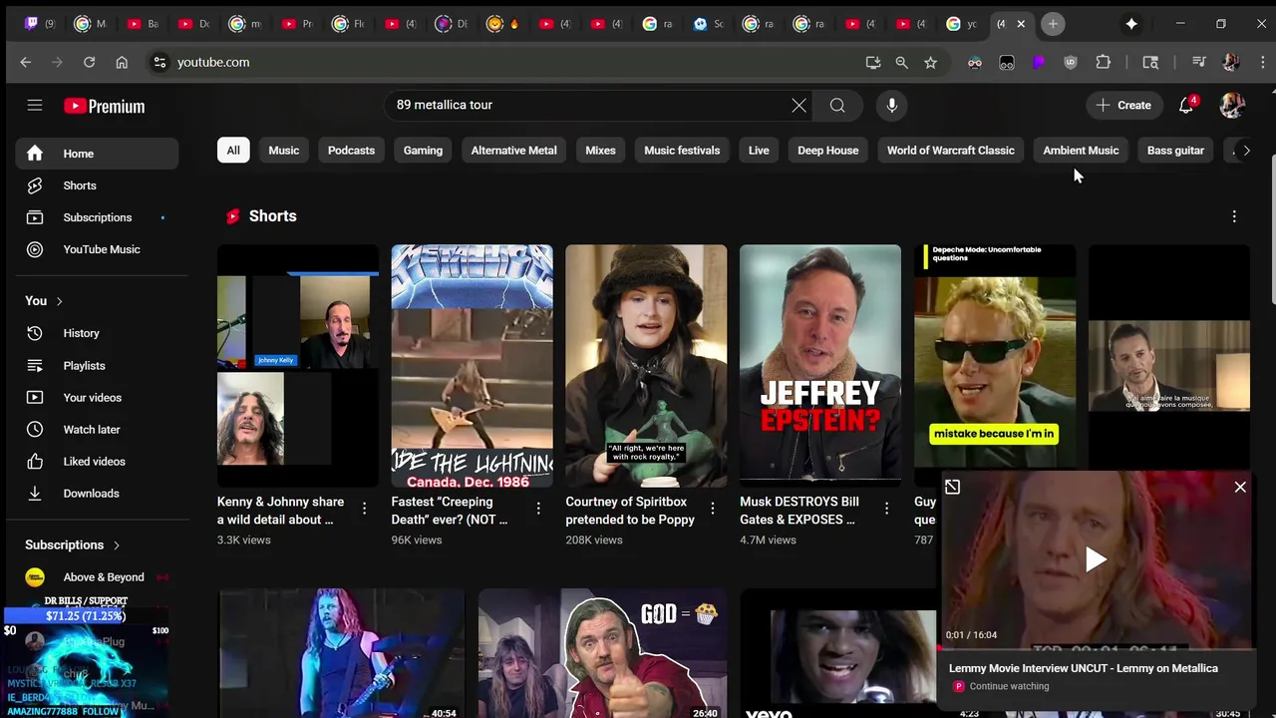Open the Kenny & Johnny short thumbnail
This screenshot has width=1276, height=718.
[x=298, y=365]
